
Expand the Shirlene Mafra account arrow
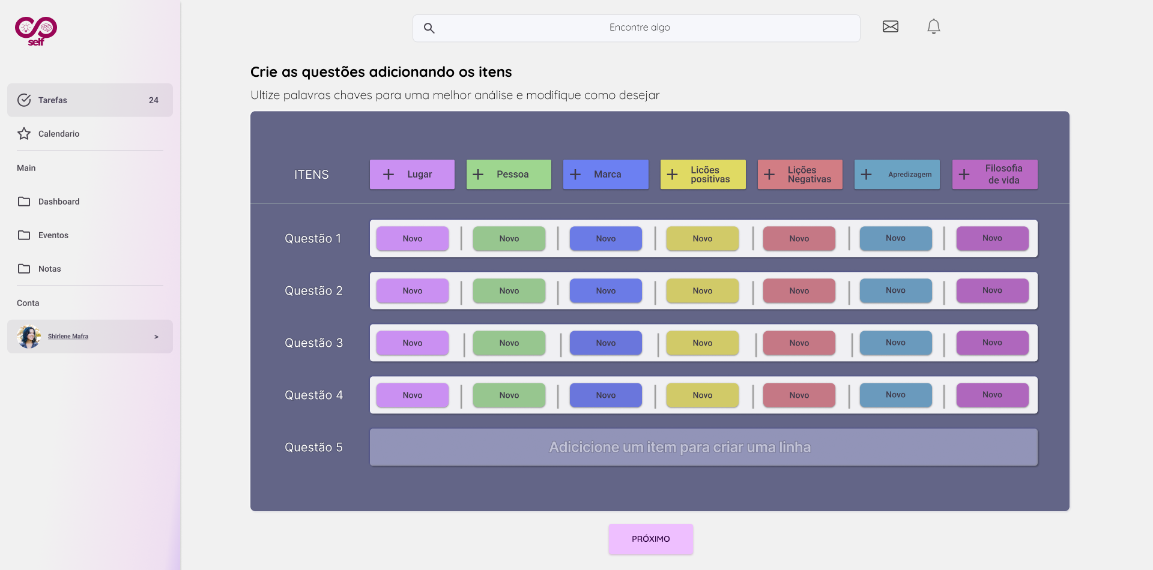[x=156, y=337]
